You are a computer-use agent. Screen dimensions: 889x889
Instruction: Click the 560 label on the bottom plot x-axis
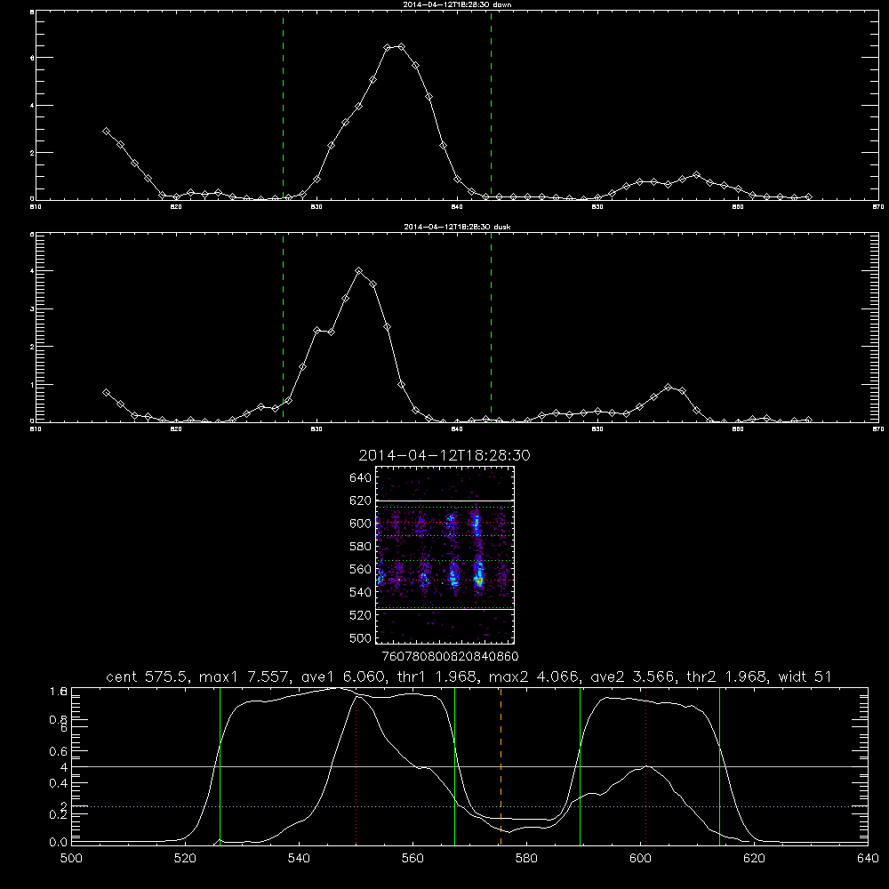[412, 859]
